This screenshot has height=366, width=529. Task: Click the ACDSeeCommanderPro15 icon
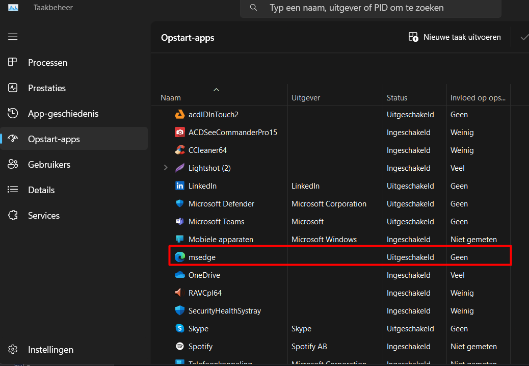(179, 133)
